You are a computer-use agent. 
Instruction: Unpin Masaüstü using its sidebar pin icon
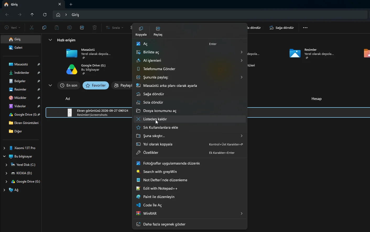39,64
